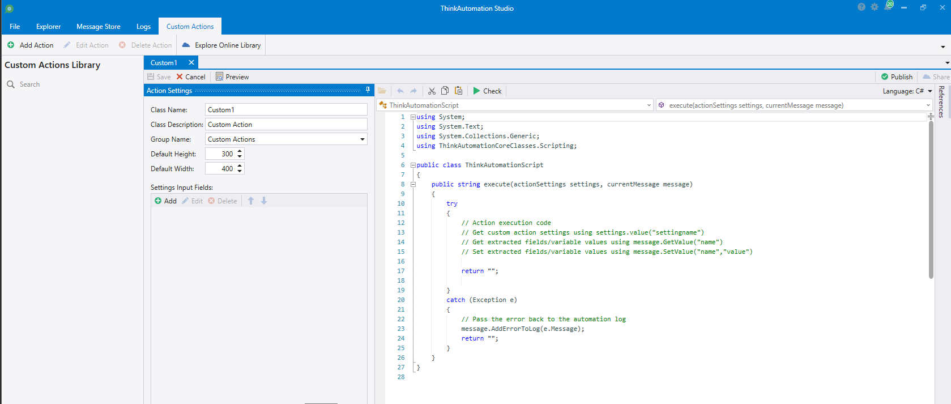
Task: Click 'catch (Exception e)' in the code
Action: click(481, 300)
